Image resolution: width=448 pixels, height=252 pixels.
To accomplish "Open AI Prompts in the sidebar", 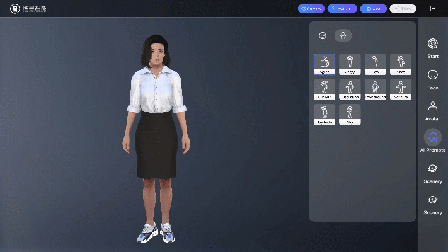I will [x=433, y=141].
